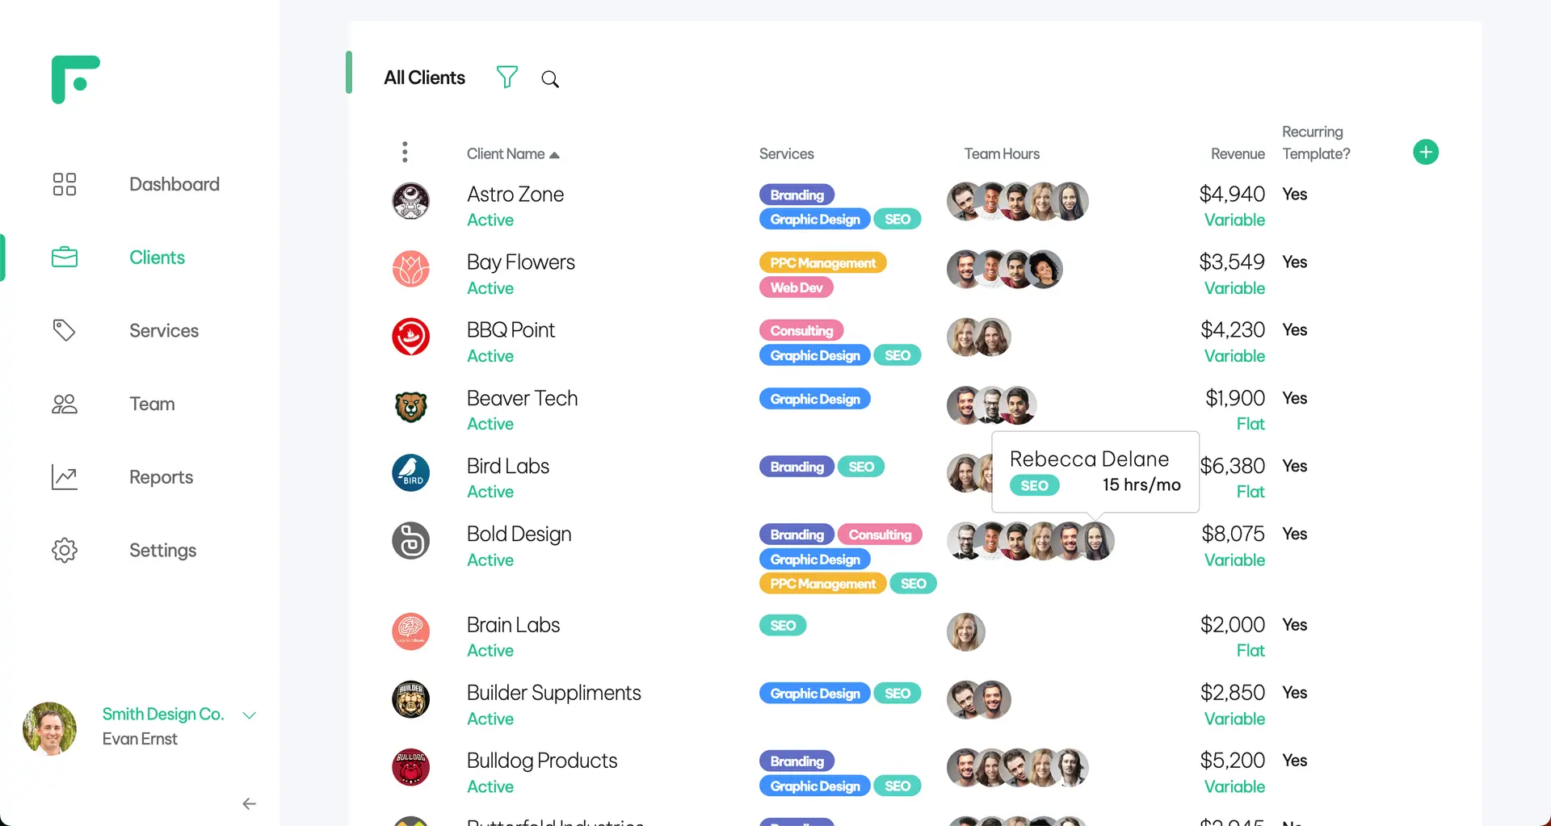This screenshot has height=826, width=1551.
Task: Click Evan Ernst profile photo
Action: 49,728
